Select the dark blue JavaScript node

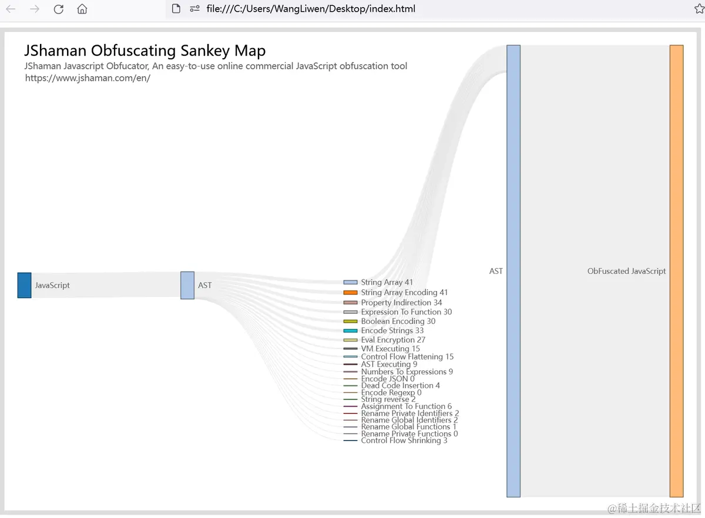coord(24,285)
